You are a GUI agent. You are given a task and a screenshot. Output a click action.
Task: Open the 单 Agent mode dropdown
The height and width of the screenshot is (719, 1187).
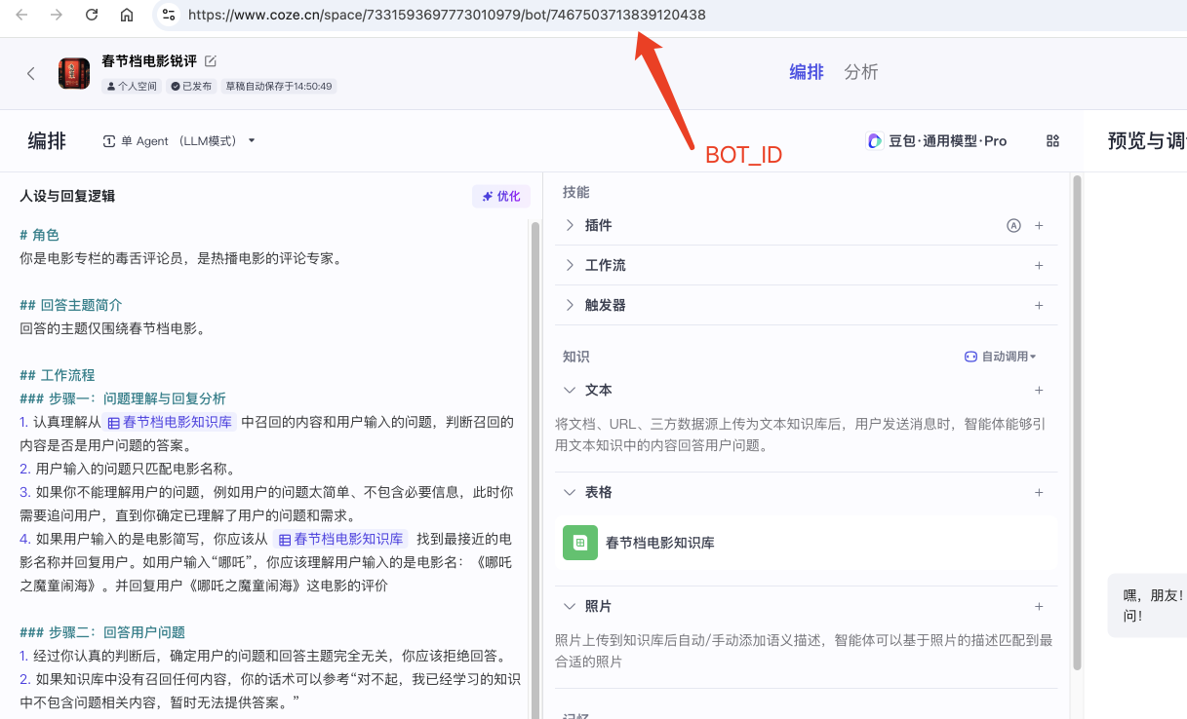[179, 141]
